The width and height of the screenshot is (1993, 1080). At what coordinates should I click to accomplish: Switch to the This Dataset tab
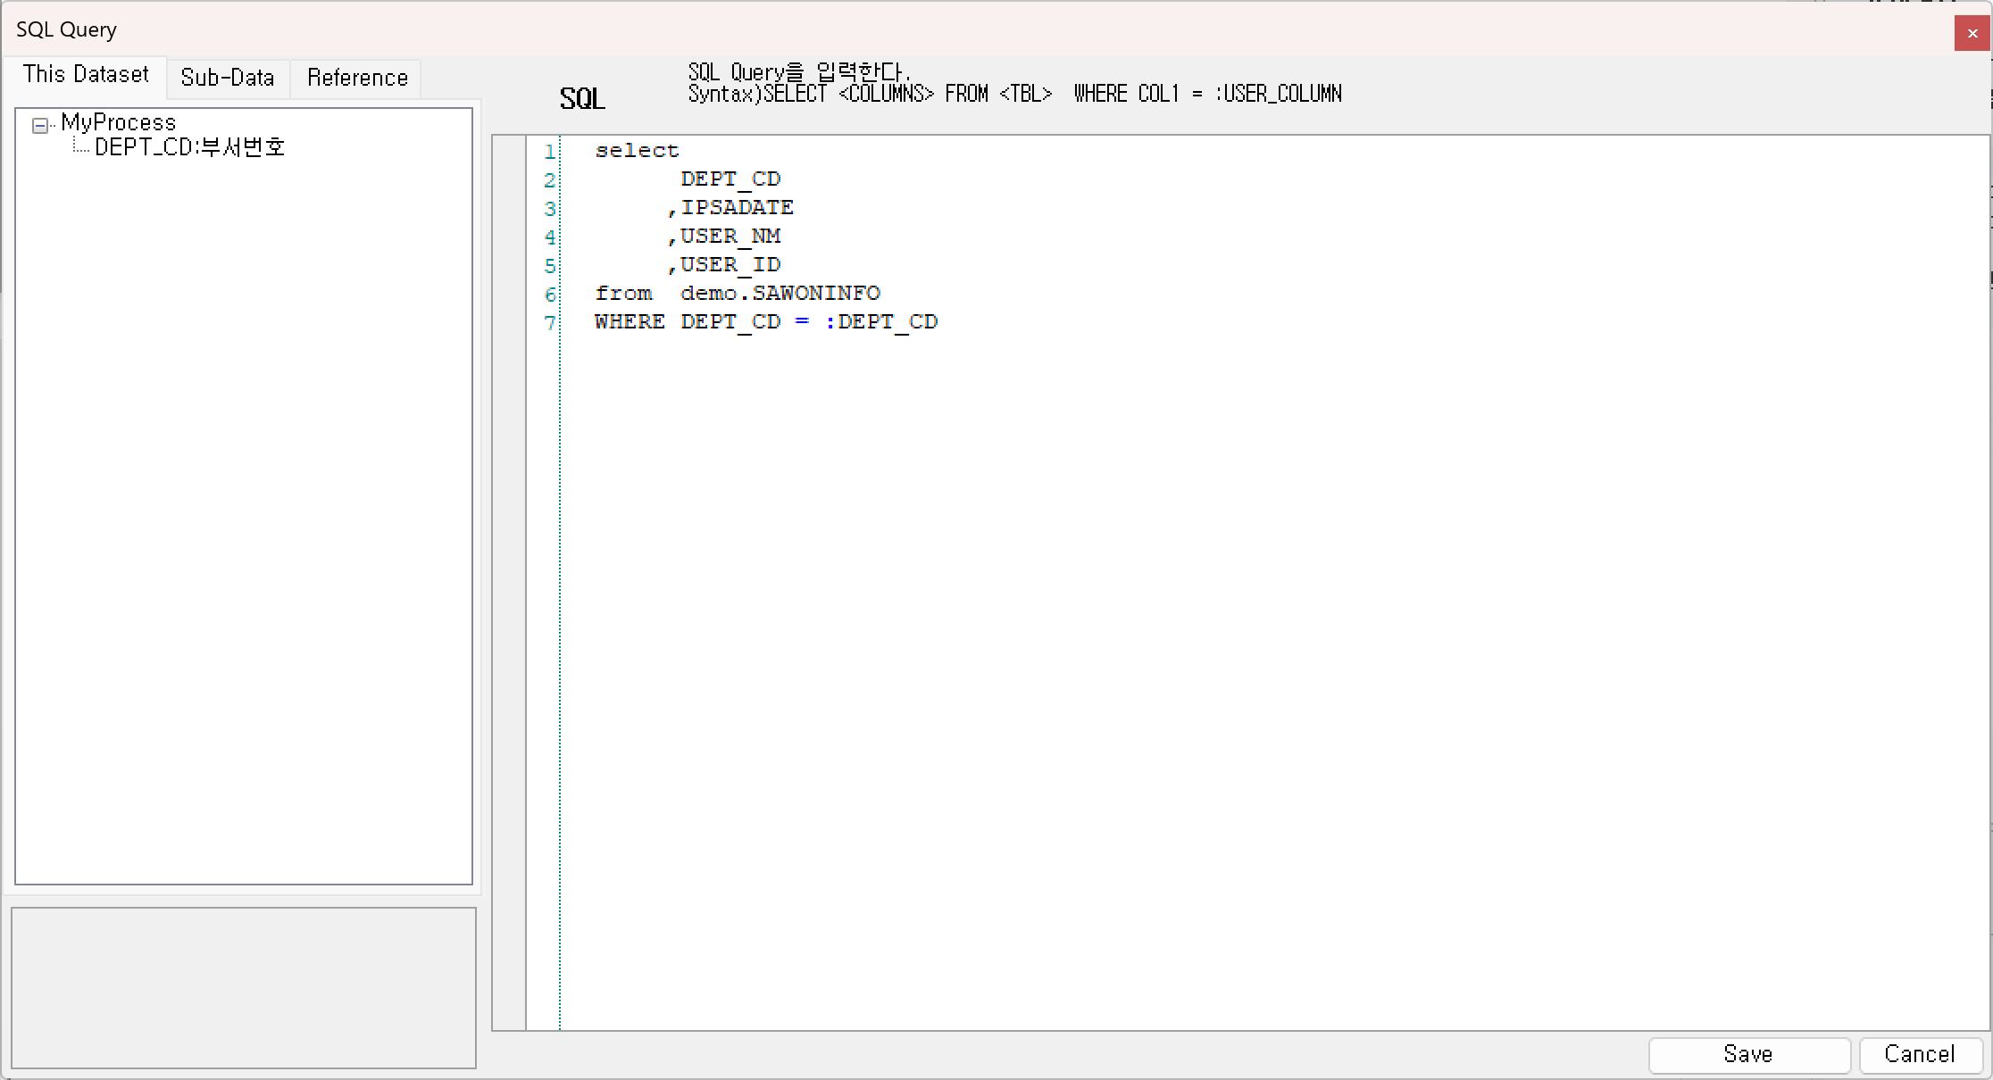tap(86, 75)
